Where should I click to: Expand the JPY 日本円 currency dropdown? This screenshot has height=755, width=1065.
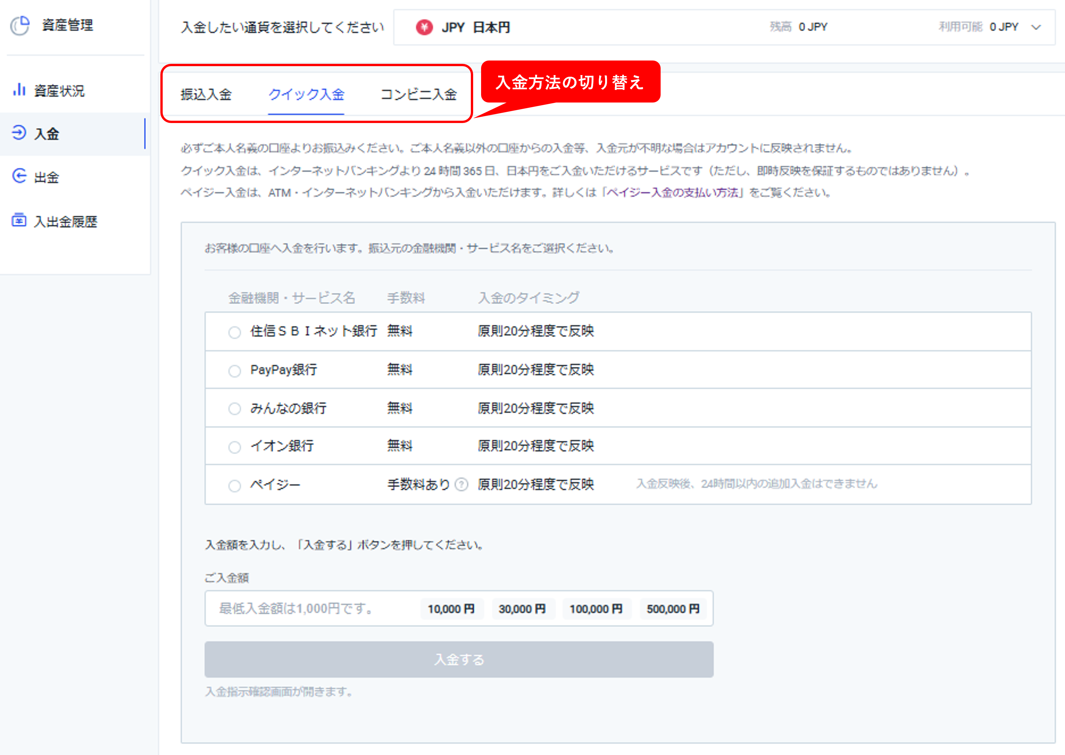pos(724,27)
